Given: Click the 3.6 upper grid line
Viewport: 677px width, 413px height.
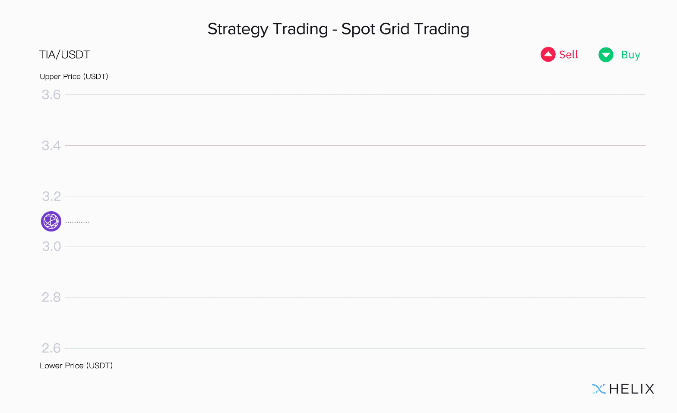Looking at the screenshot, I should click(x=355, y=94).
